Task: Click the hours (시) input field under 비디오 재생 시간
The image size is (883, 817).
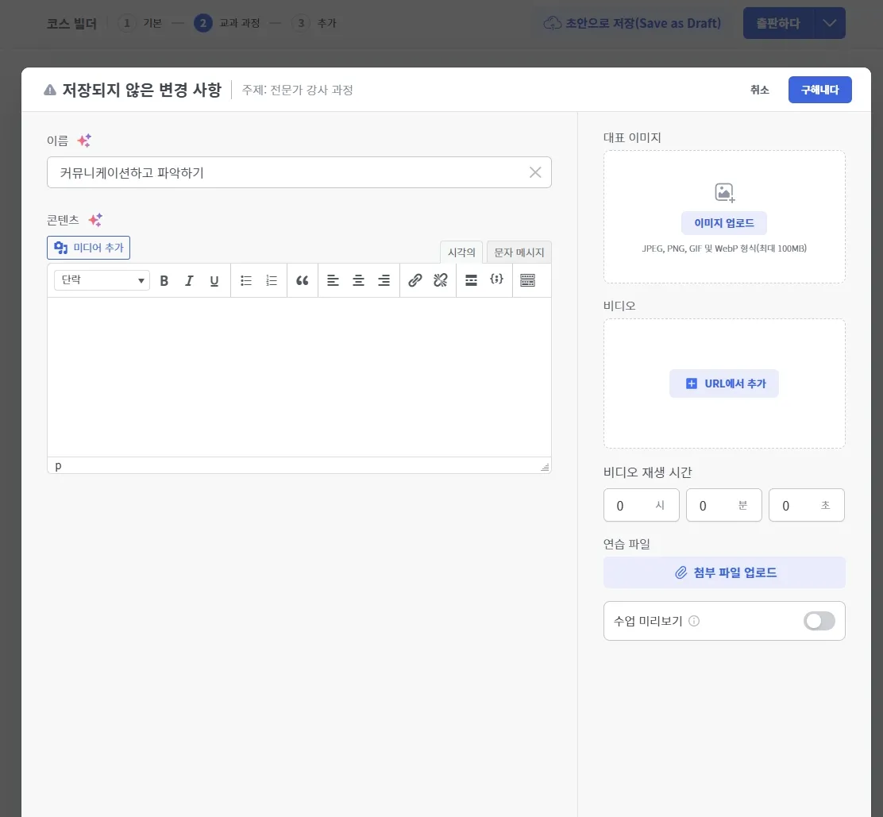Action: point(642,505)
